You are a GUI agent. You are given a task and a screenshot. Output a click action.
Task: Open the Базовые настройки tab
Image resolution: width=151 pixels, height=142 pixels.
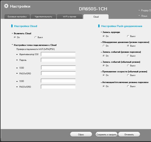(x=17, y=17)
